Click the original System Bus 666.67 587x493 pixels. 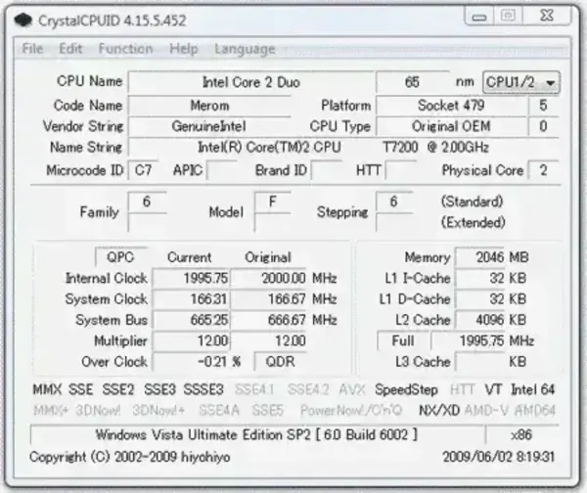[269, 320]
